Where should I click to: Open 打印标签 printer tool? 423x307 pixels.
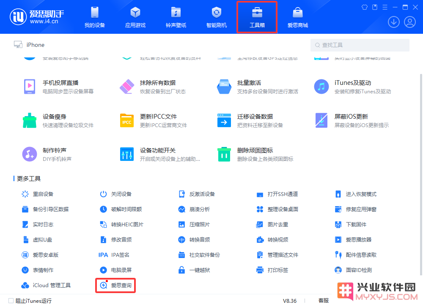coord(272,270)
